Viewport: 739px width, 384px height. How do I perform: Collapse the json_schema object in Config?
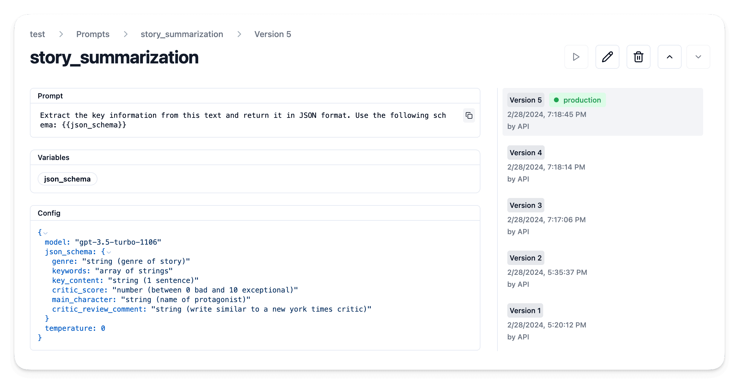click(x=108, y=252)
